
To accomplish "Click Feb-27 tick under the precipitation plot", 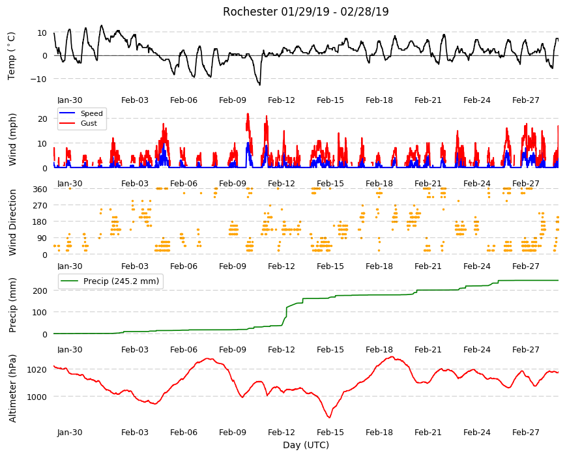I will point(525,349).
